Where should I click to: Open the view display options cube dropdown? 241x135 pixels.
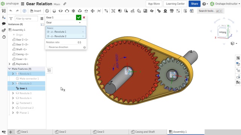point(234,43)
